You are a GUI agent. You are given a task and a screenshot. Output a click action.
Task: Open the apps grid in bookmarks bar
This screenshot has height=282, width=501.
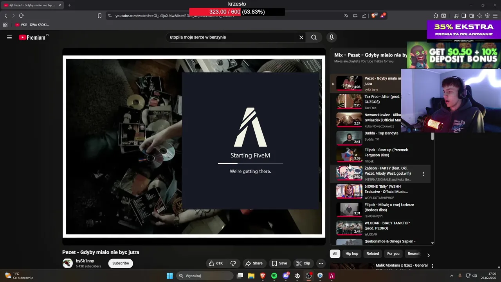coord(5,25)
